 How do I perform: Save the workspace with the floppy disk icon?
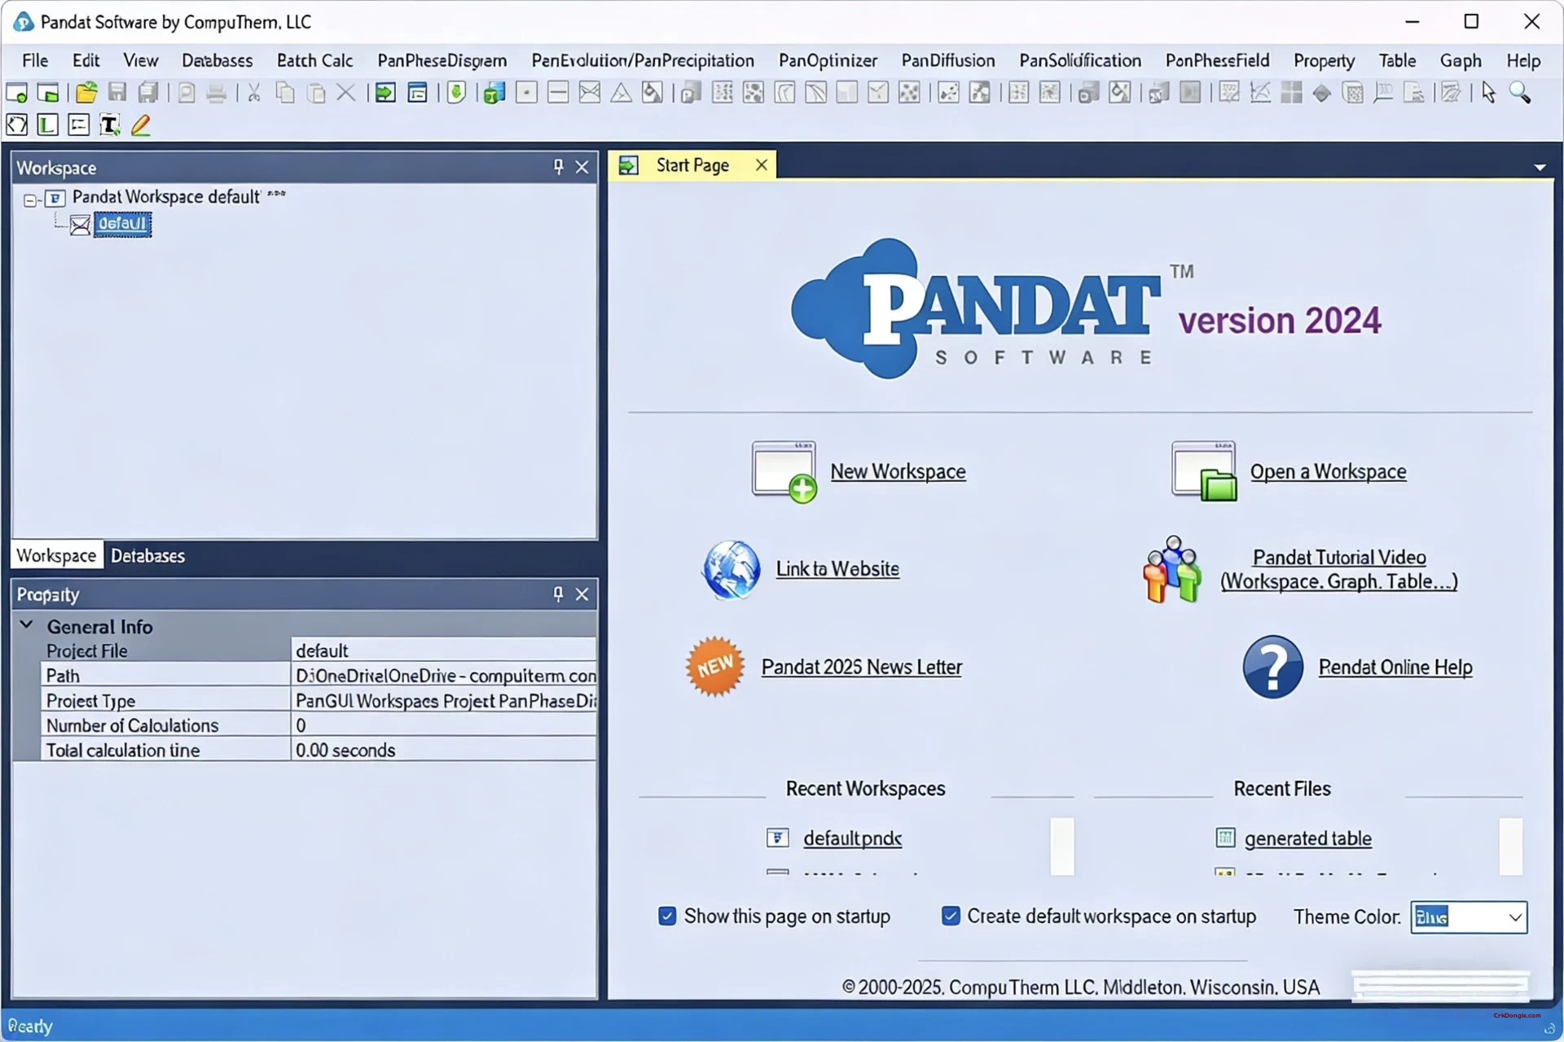pyautogui.click(x=116, y=92)
